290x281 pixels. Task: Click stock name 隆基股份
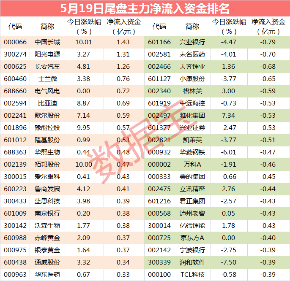click(x=47, y=140)
